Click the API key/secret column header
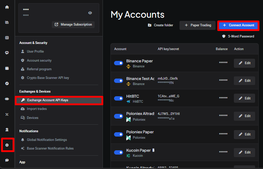The width and height of the screenshot is (263, 169). (x=168, y=49)
